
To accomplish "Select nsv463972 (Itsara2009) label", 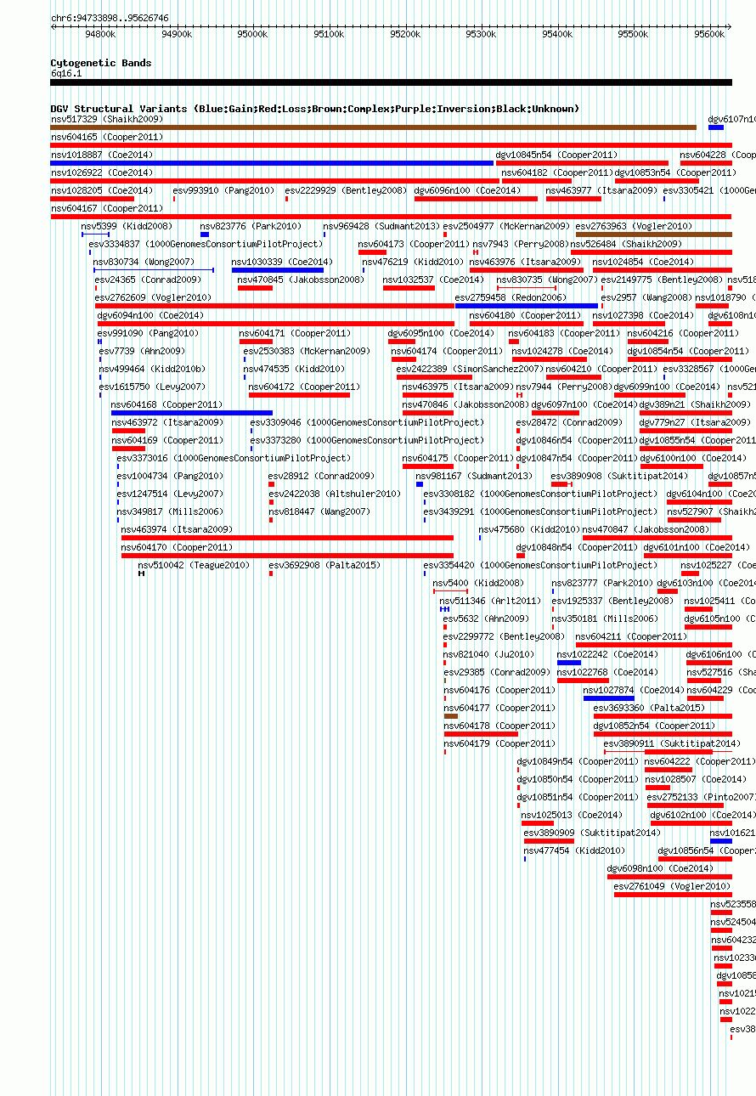I will [167, 422].
